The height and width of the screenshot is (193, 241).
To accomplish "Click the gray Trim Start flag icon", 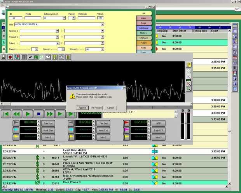I will pos(16,123).
